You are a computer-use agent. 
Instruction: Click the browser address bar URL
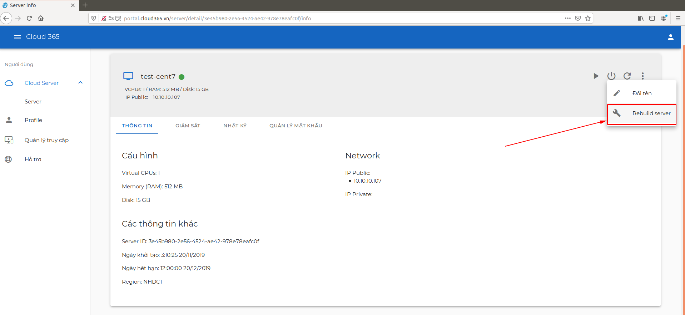[x=217, y=19]
